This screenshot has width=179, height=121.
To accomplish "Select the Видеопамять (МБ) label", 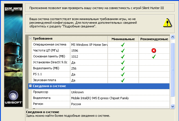I will 46,68.
